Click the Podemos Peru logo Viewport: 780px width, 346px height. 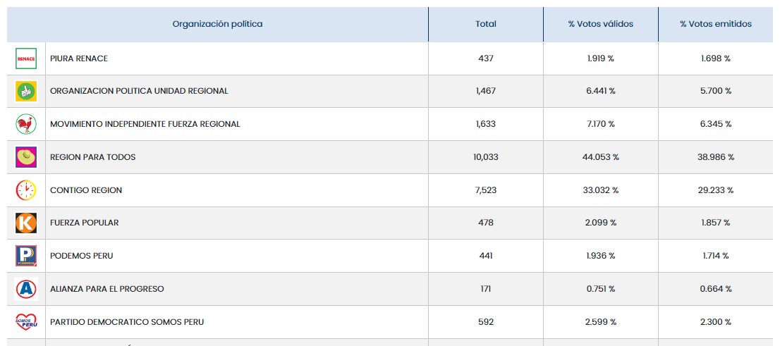[x=26, y=256]
